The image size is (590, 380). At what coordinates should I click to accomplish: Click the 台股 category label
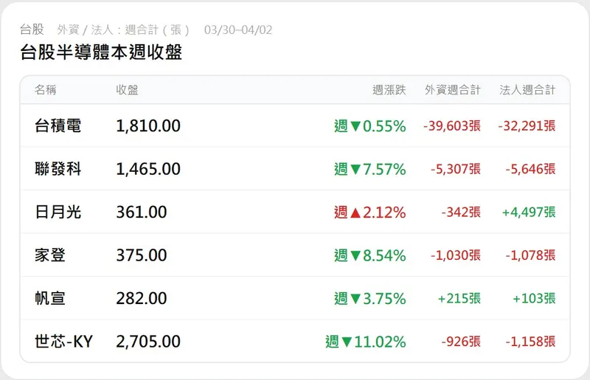pos(32,30)
